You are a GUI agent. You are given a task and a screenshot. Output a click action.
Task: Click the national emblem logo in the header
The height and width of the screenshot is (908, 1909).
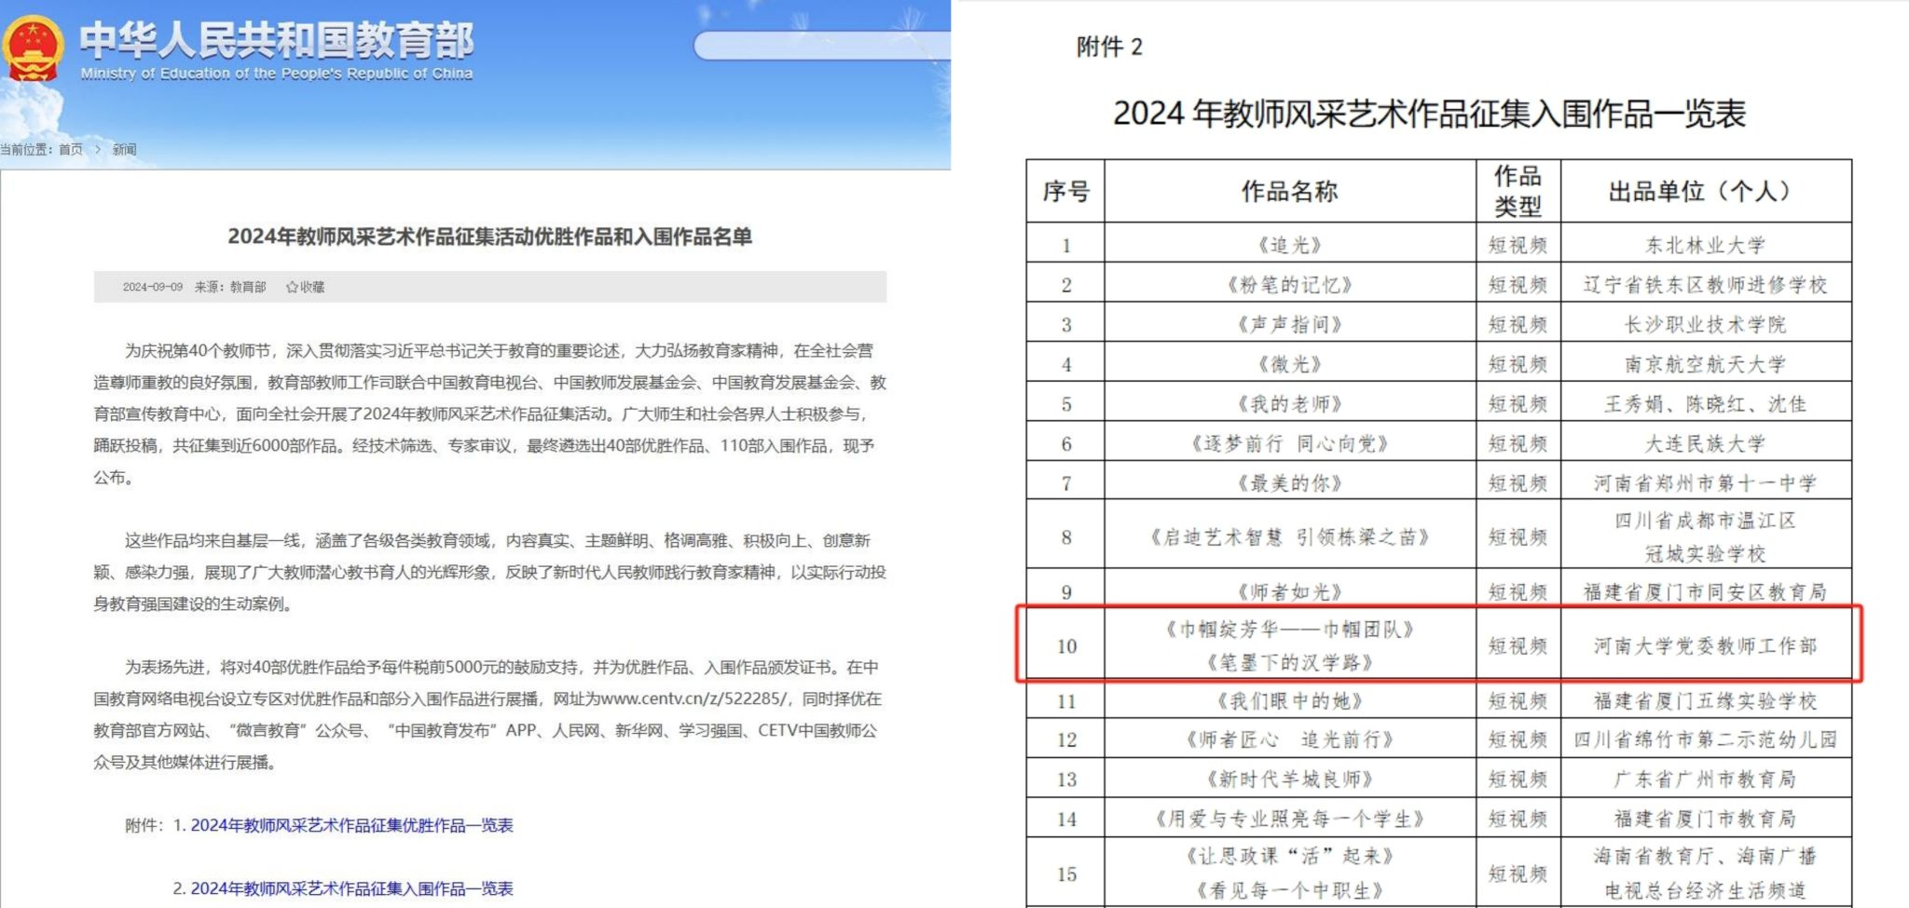(34, 45)
